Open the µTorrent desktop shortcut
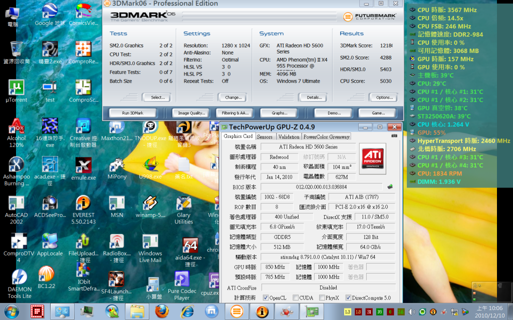The image size is (513, 320). [16, 91]
